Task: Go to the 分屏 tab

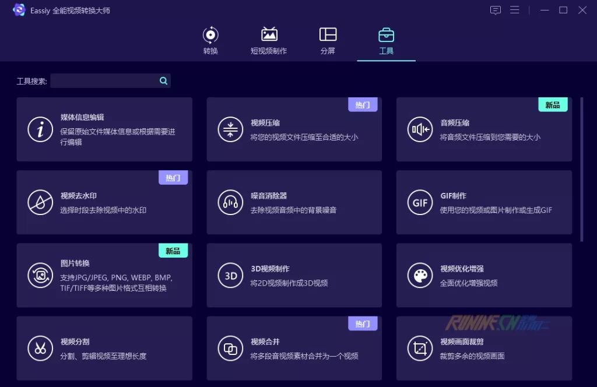Action: 328,41
